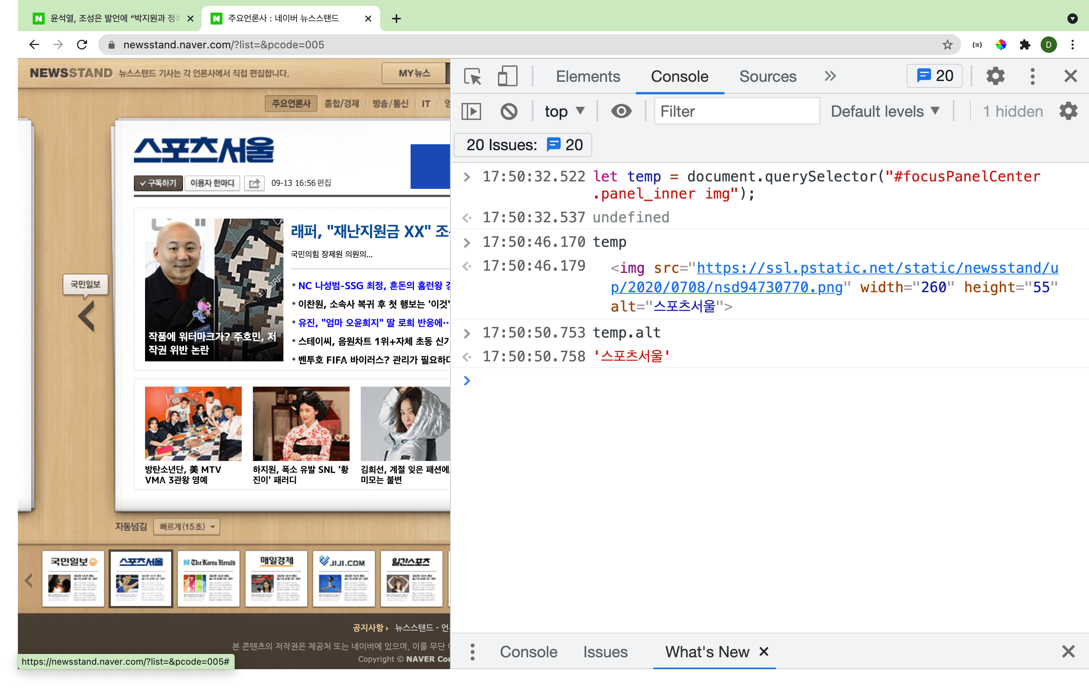Screen dimensions: 1089x690
Task: Open the 래퍼 재난지원금 headline link
Action: [x=370, y=231]
